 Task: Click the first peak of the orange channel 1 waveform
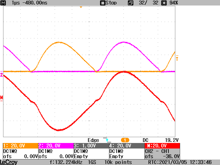[59, 42]
